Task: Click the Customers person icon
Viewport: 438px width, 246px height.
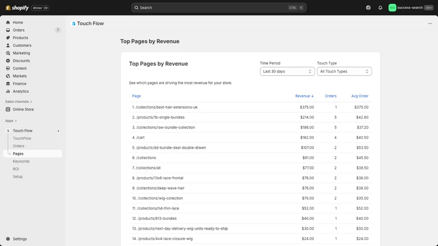Action: (x=8, y=45)
